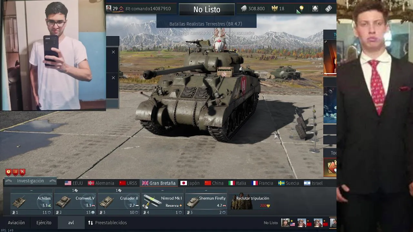This screenshot has width=413, height=232.
Task: Open the rank chevron icon beside 29
Action: point(121,9)
